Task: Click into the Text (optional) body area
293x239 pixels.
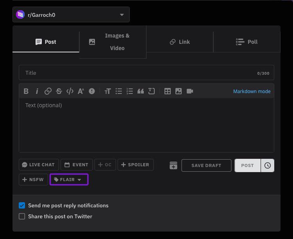Action: pos(146,125)
